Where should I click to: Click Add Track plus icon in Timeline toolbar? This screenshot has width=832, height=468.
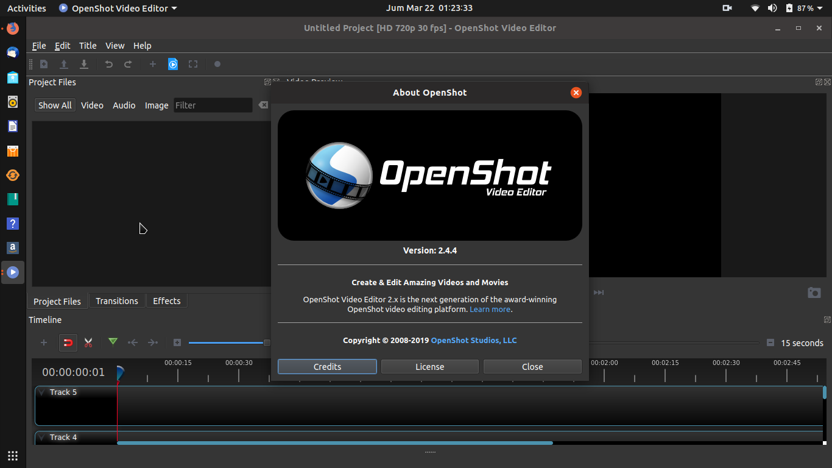44,342
